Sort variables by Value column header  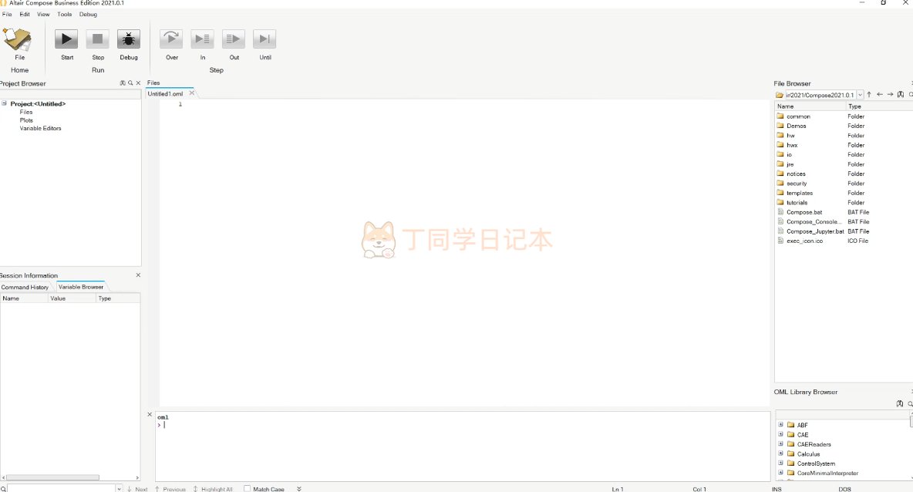(x=72, y=298)
